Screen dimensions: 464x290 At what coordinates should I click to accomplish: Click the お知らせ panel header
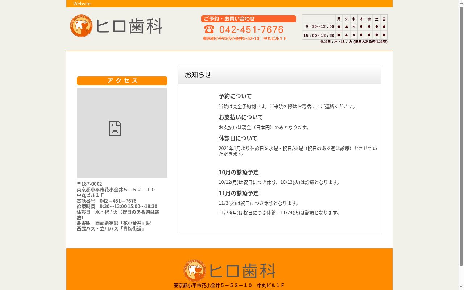coord(279,75)
